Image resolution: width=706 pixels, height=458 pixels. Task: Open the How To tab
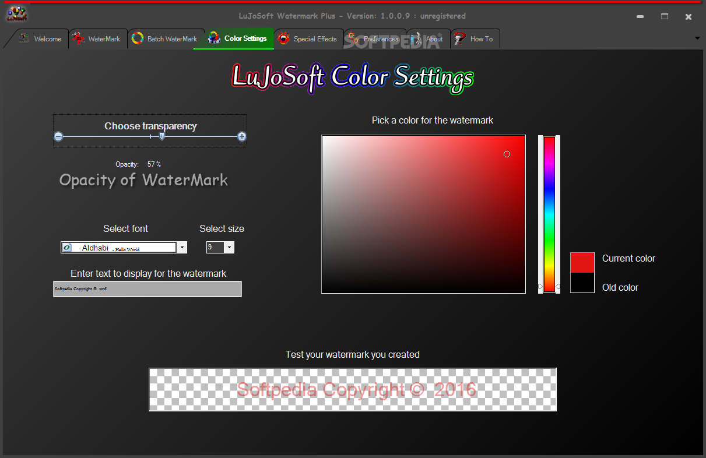[475, 39]
